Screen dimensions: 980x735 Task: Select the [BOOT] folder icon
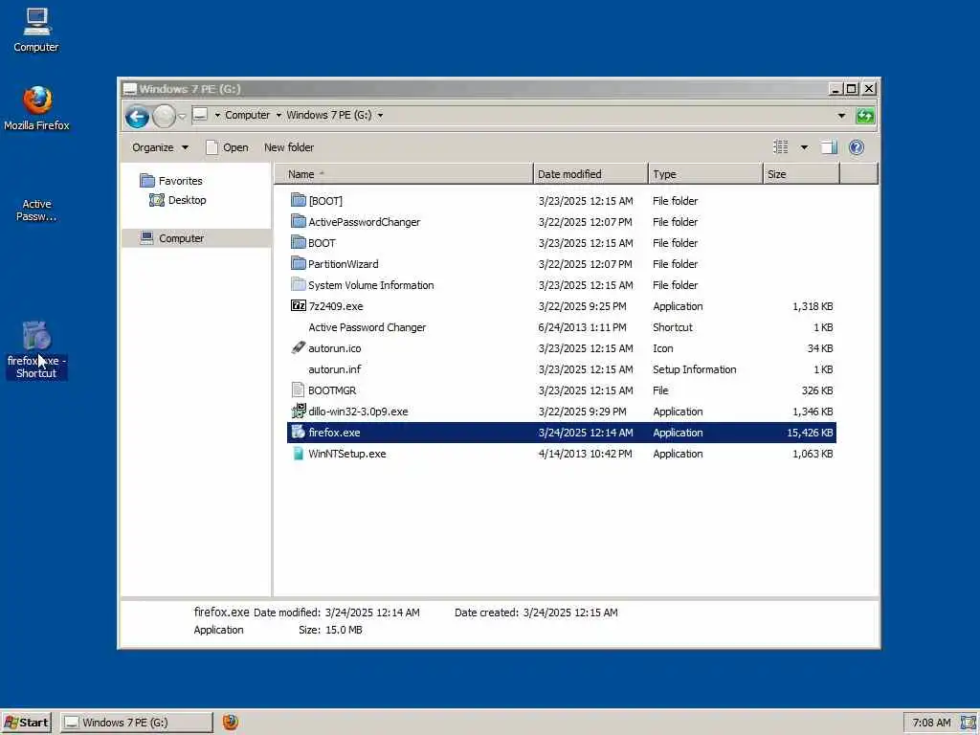pos(299,200)
